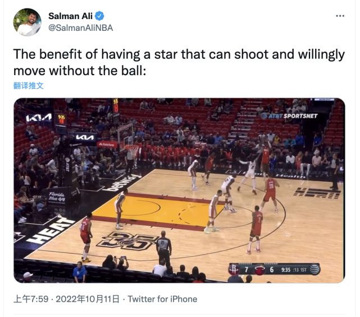This screenshot has height=317, width=360.
Task: Click the Salman Ali display name
Action: tap(71, 16)
